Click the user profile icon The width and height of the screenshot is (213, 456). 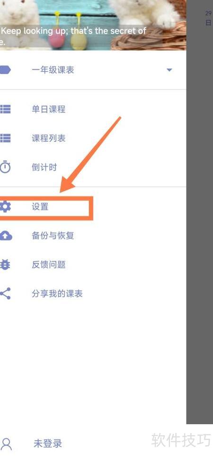click(x=6, y=444)
